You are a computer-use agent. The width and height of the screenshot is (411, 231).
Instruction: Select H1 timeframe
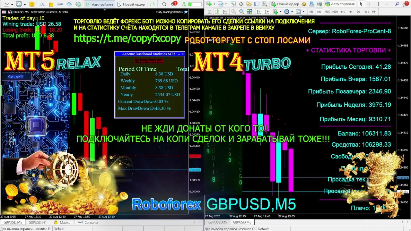[x=343, y=12]
